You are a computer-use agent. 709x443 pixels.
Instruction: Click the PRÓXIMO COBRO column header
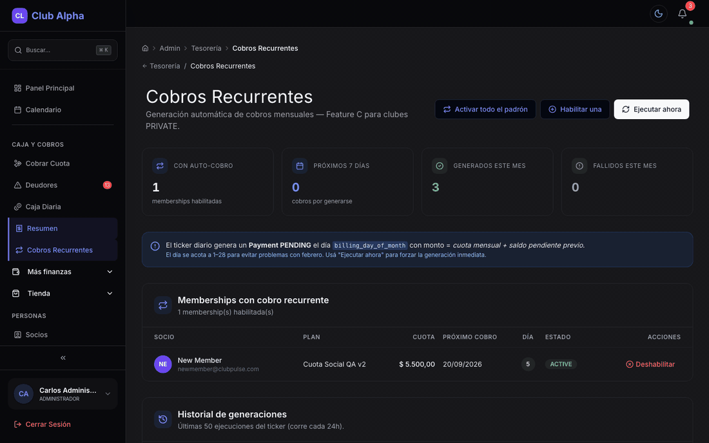click(x=470, y=337)
